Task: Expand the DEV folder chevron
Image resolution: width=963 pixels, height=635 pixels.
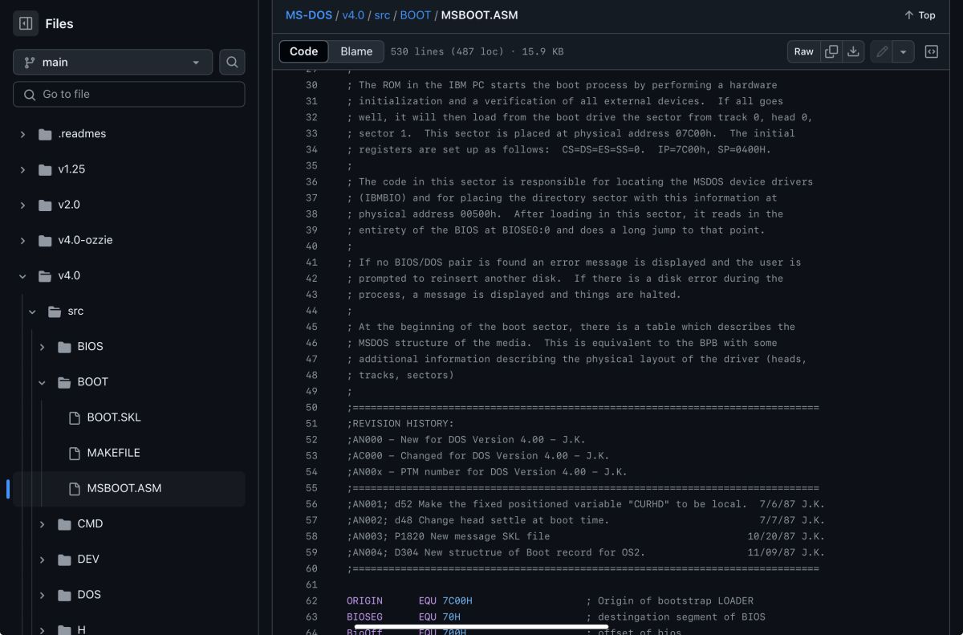Action: click(42, 559)
